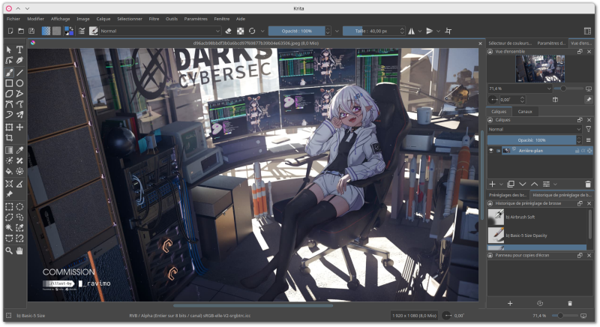This screenshot has width=600, height=327.
Task: Create a new document from toolbar
Action: 10,31
